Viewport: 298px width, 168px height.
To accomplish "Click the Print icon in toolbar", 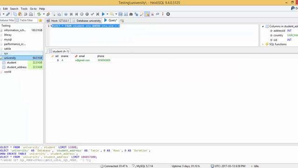I will pyautogui.click(x=31, y=14).
